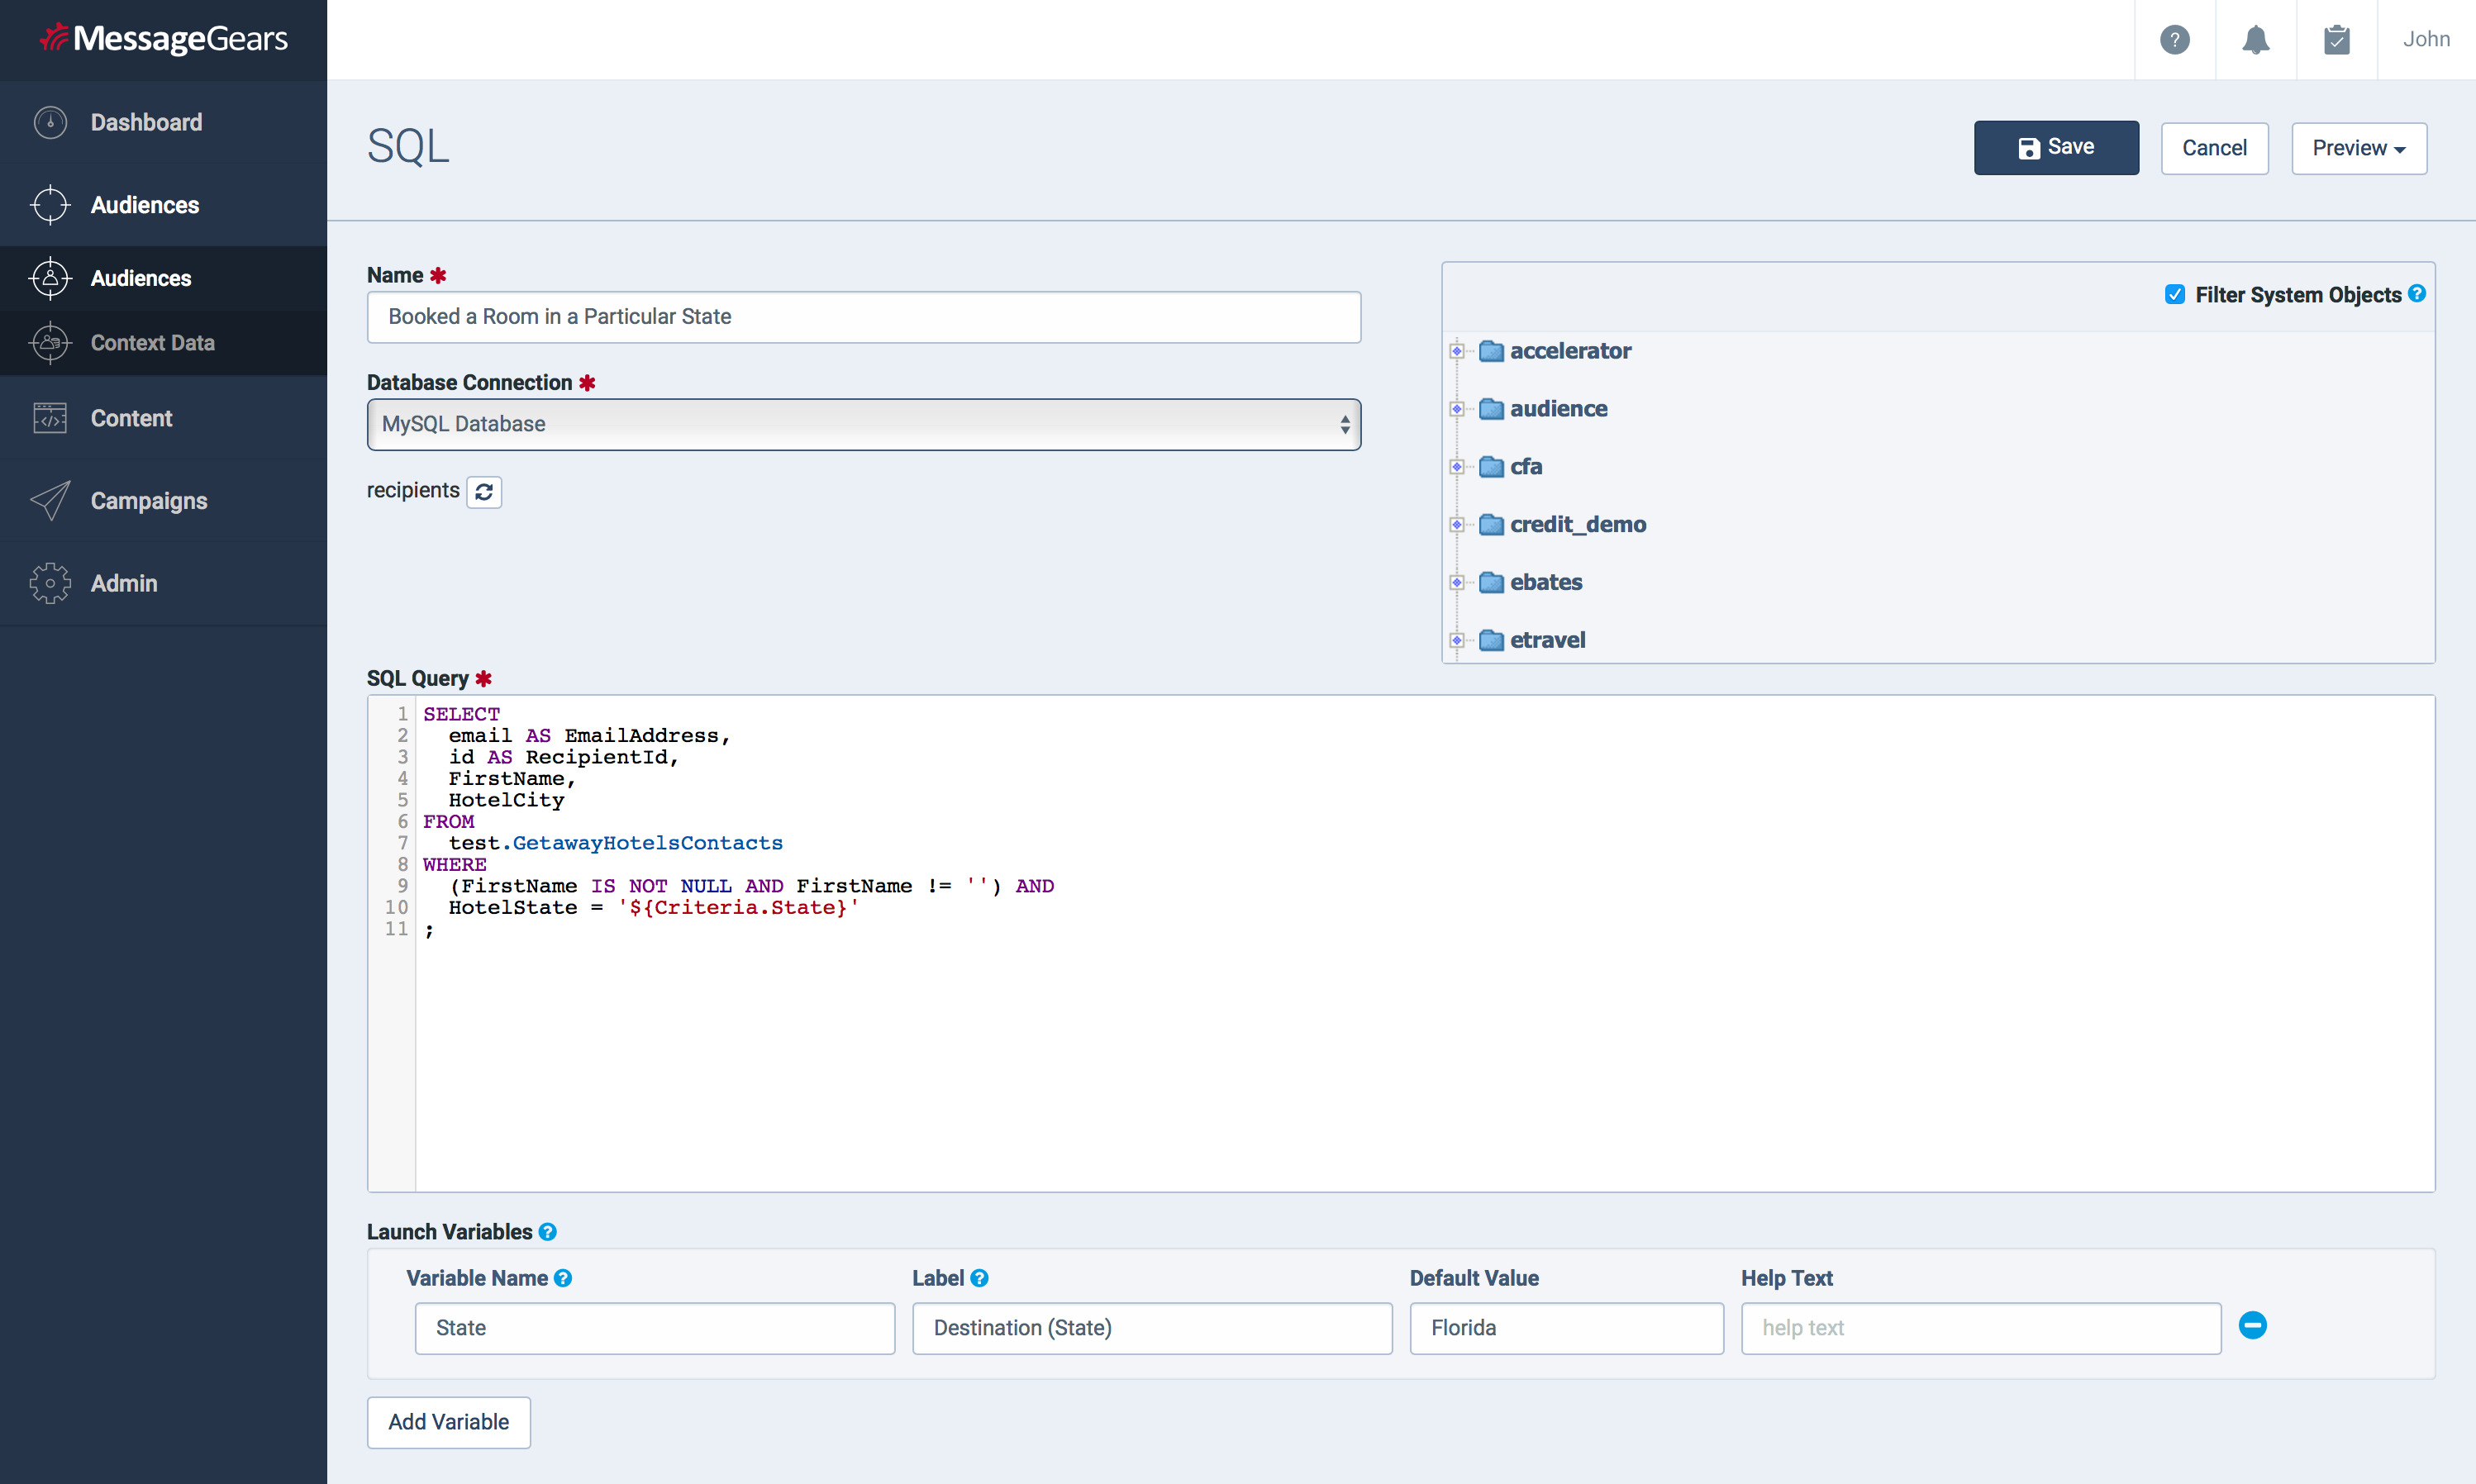
Task: Uncheck Filter System Objects checkbox
Action: [2174, 294]
